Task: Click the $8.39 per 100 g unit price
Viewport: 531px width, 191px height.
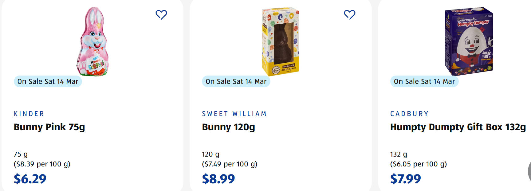Action: click(42, 164)
